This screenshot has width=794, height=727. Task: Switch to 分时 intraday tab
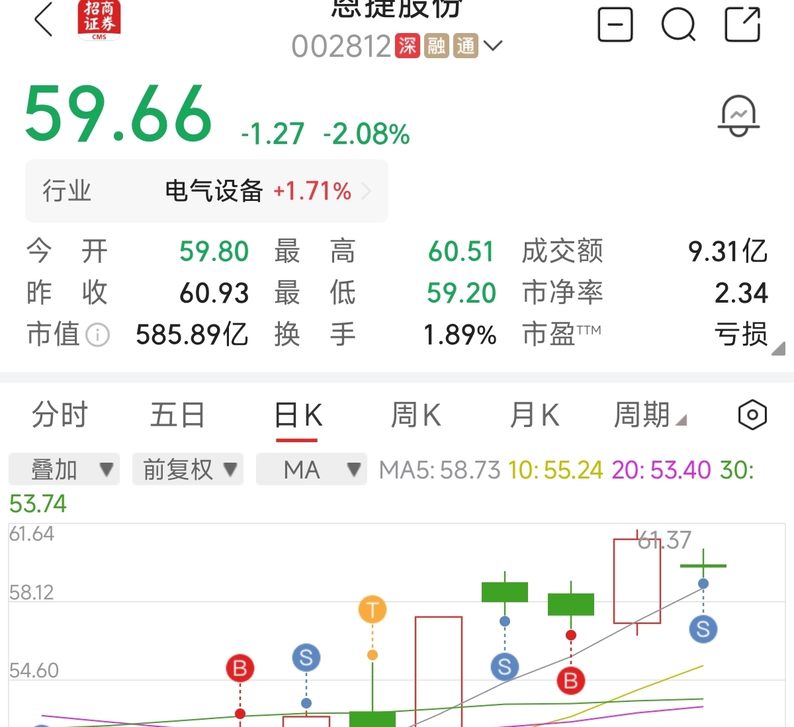[60, 415]
